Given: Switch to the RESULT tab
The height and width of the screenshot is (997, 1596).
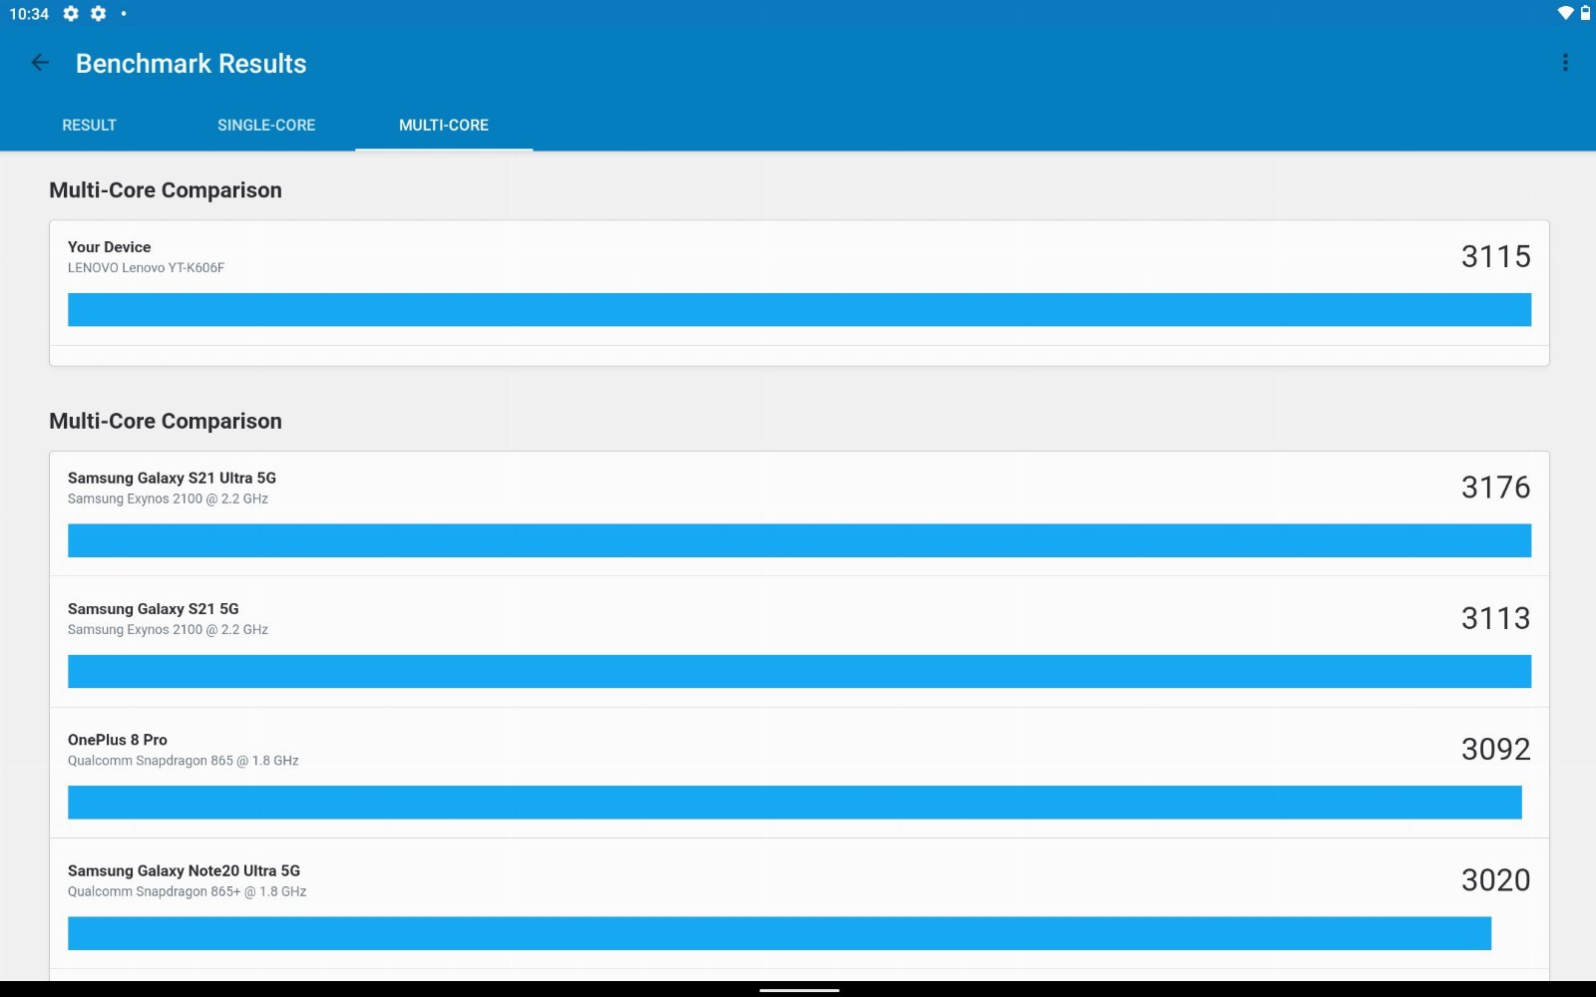Looking at the screenshot, I should pyautogui.click(x=89, y=126).
